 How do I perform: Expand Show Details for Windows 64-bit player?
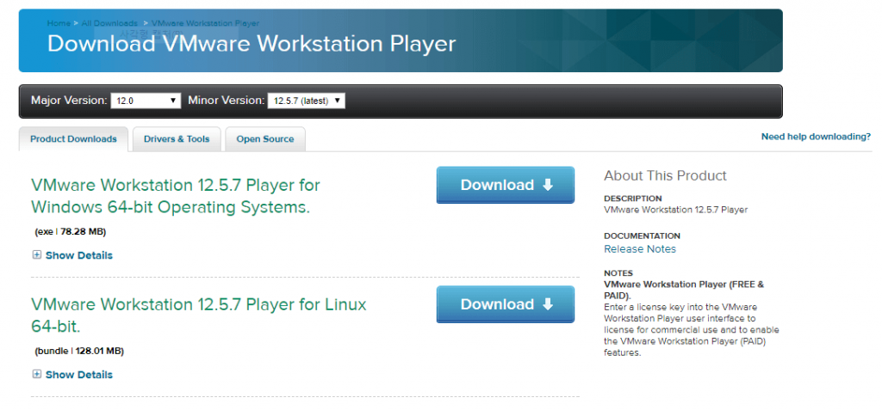click(x=78, y=255)
